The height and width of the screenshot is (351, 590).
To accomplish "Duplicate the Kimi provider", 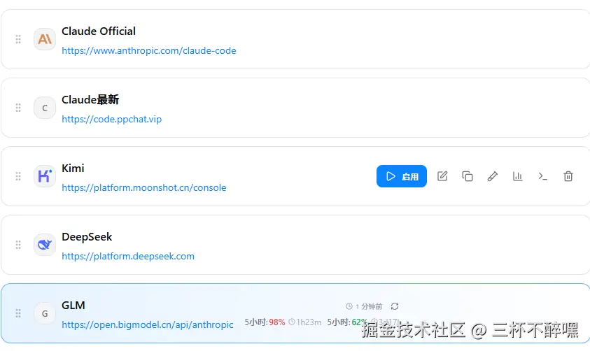I will point(468,176).
